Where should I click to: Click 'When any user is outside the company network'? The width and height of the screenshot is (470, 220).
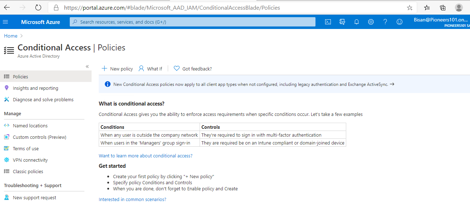pyautogui.click(x=149, y=135)
